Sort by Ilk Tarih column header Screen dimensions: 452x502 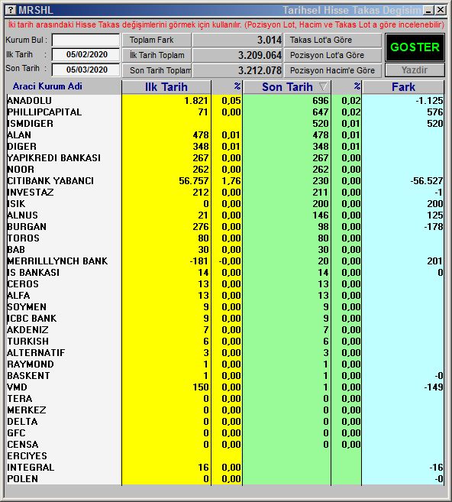point(166,87)
